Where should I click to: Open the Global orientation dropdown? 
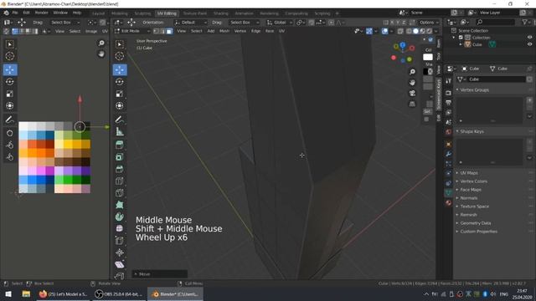[280, 23]
